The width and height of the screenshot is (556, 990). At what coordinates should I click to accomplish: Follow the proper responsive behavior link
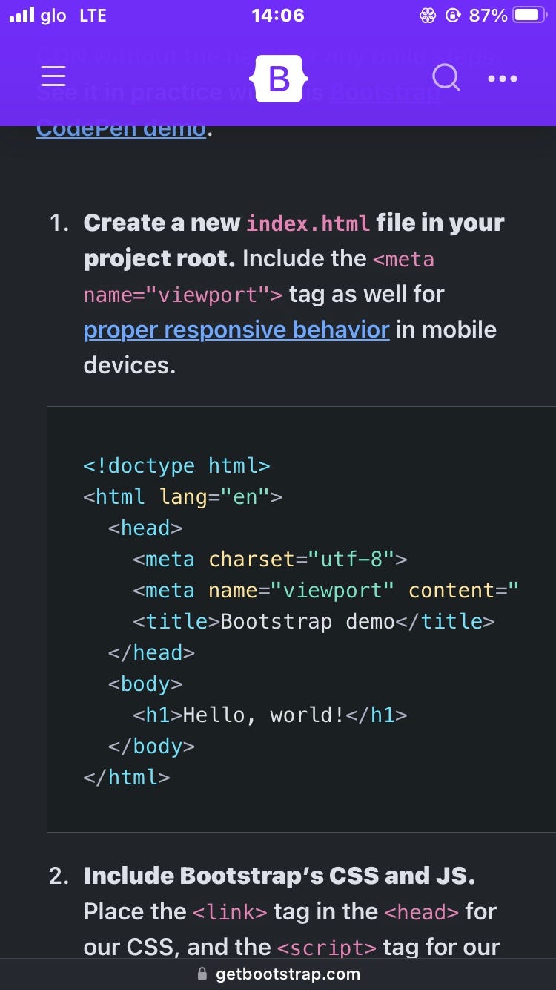[x=236, y=329]
